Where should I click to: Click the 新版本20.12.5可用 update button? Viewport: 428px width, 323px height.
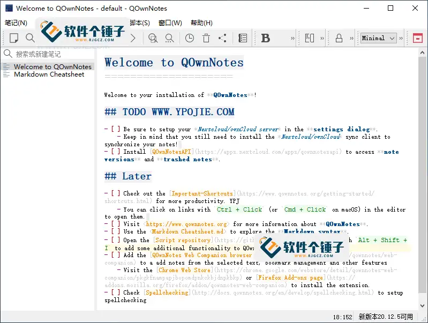[x=386, y=317]
